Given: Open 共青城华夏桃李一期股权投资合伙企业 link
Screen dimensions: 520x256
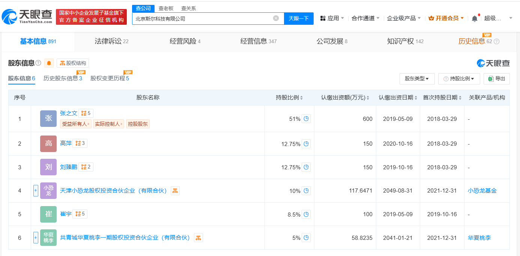Looking at the screenshot, I should [125, 238].
